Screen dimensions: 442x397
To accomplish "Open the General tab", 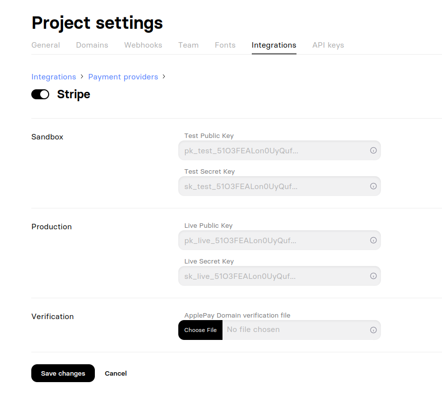I will click(46, 45).
